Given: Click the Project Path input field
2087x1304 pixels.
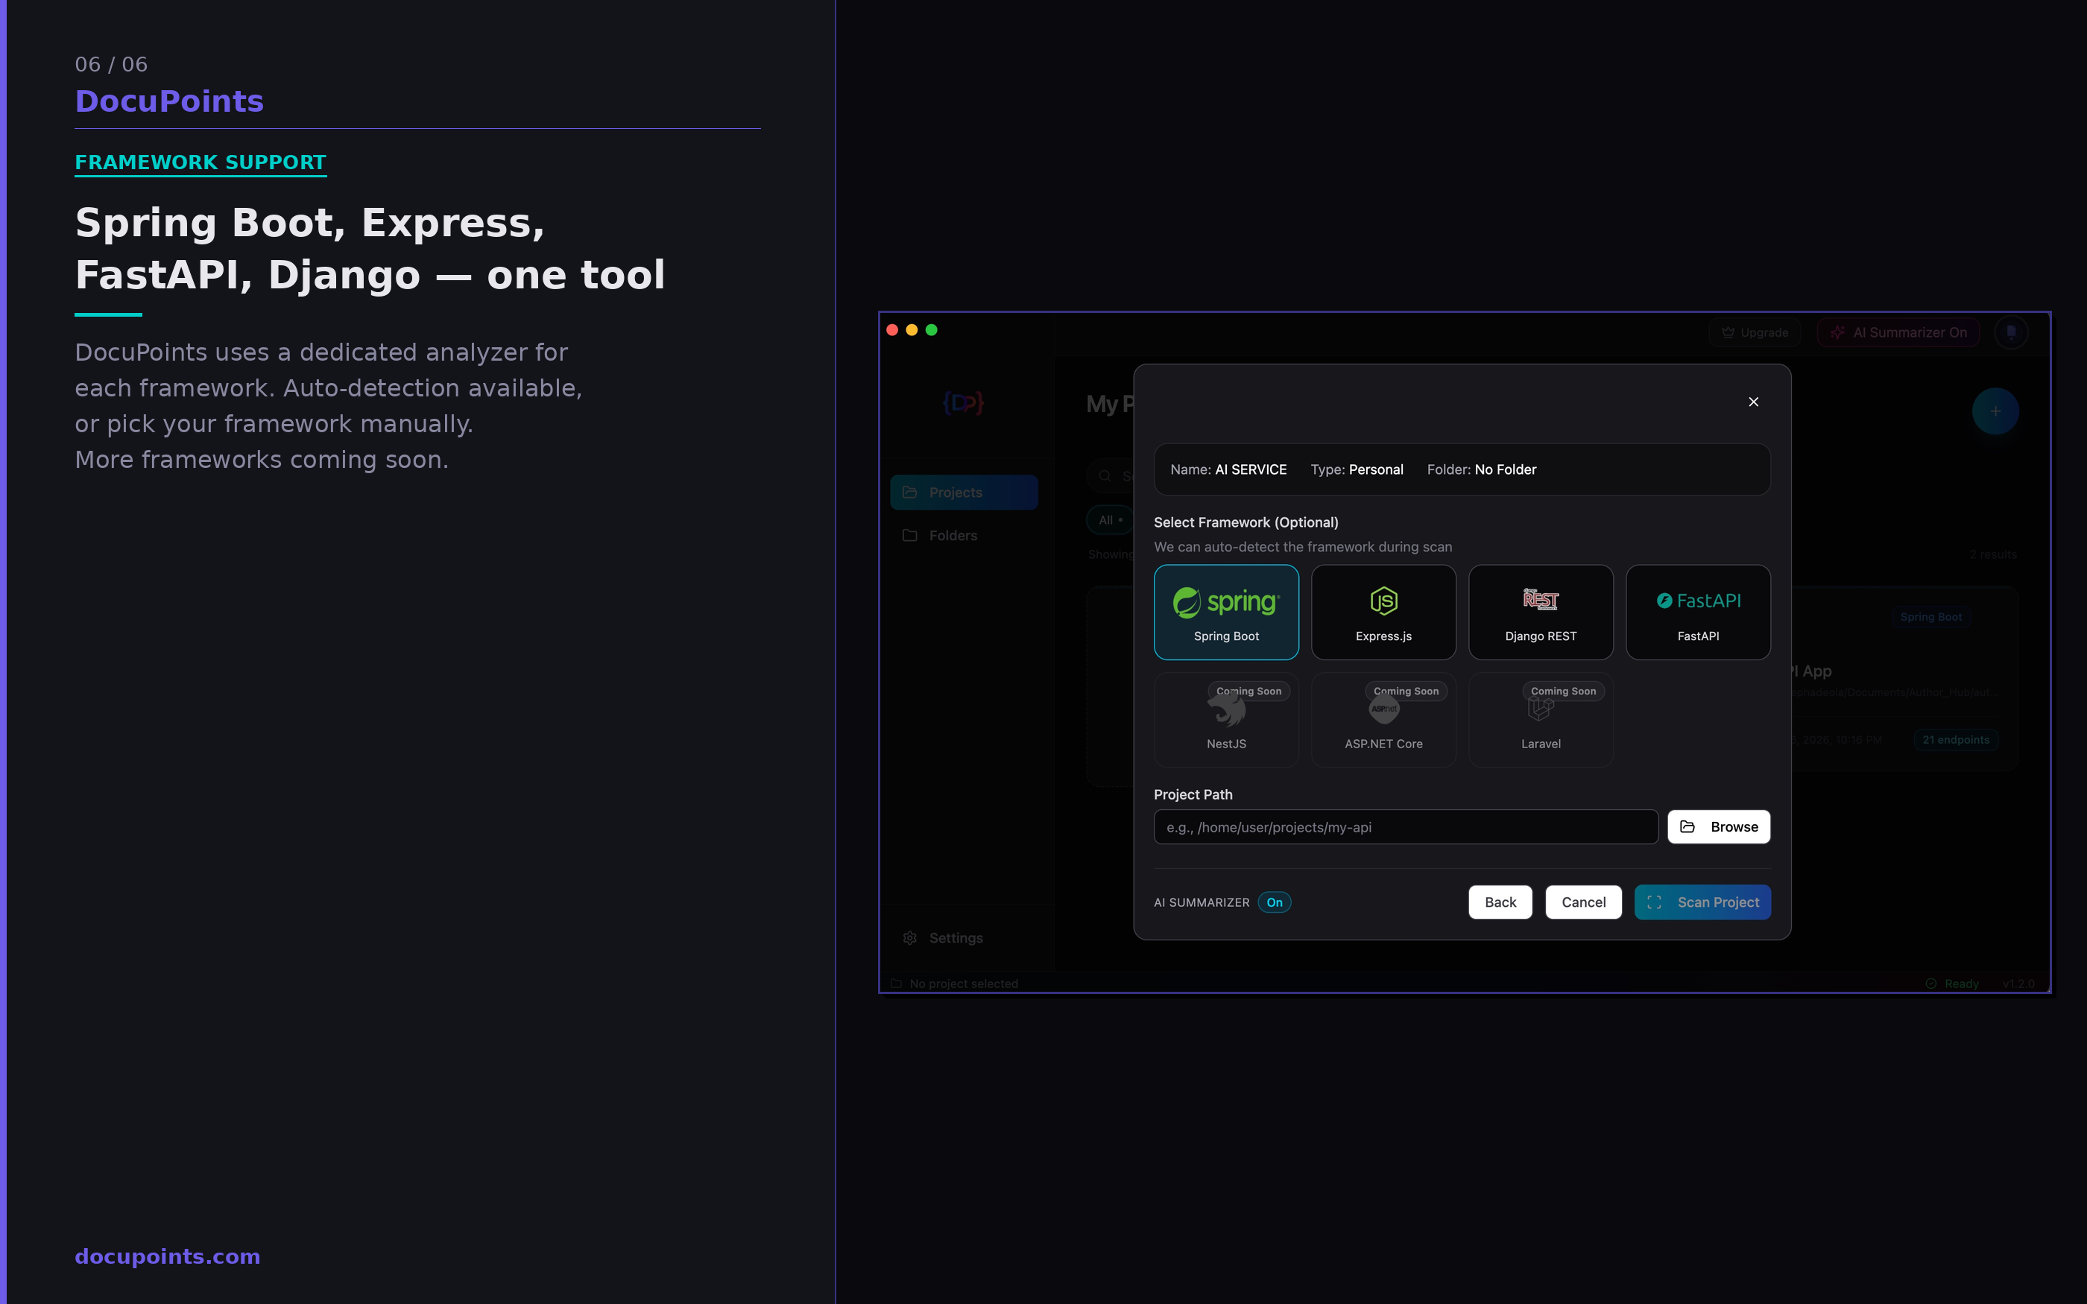Looking at the screenshot, I should pos(1406,827).
